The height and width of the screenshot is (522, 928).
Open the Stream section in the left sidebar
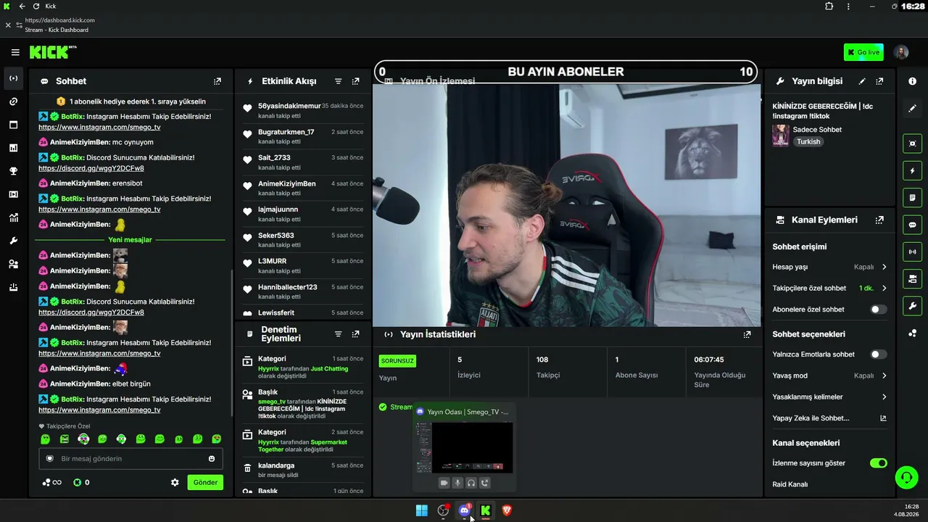(x=13, y=78)
